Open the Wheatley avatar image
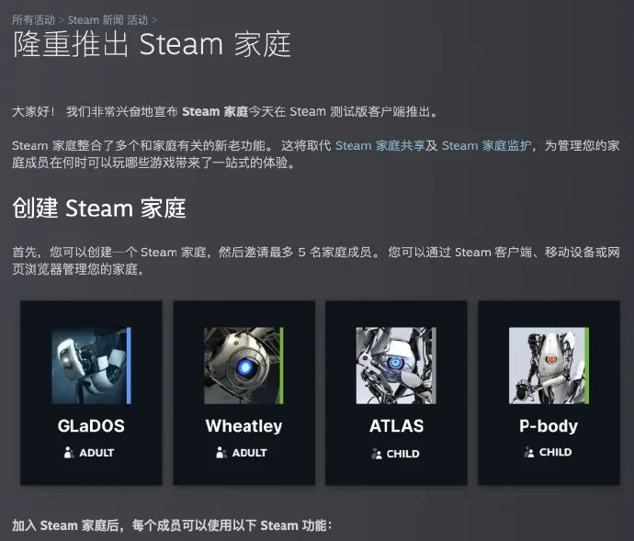The width and height of the screenshot is (634, 541). pyautogui.click(x=243, y=366)
